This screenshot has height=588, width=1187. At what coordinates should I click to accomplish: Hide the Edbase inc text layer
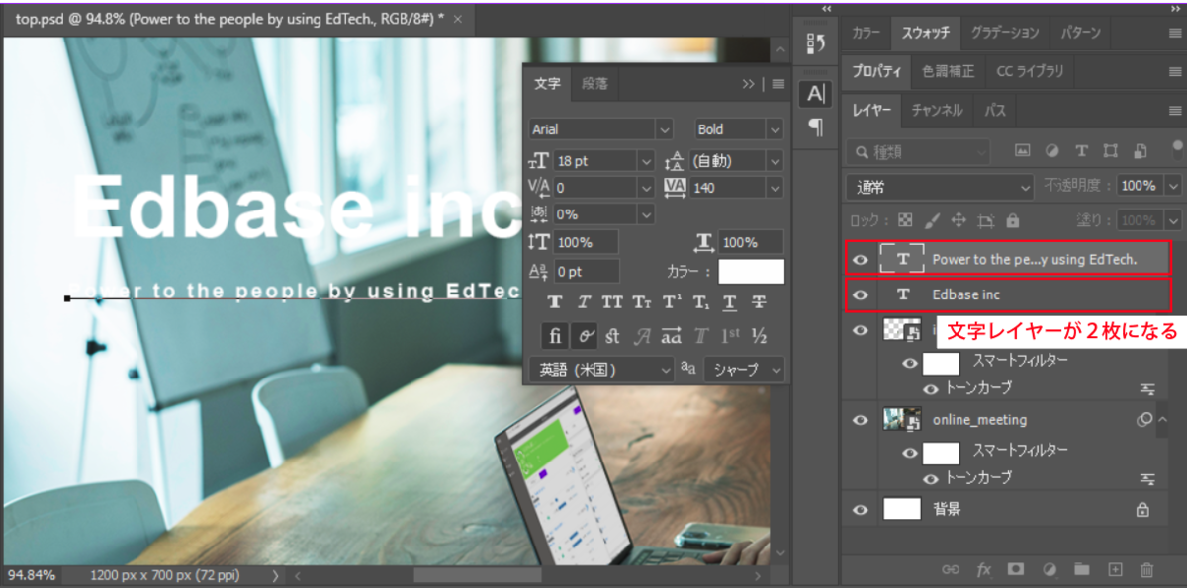pyautogui.click(x=861, y=294)
